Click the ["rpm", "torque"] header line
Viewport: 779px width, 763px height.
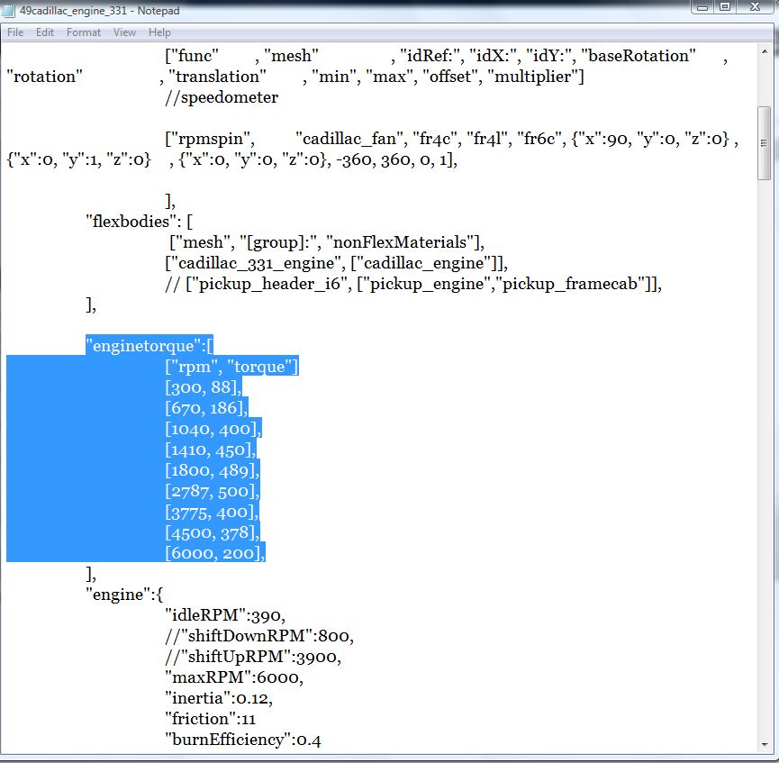point(231,367)
